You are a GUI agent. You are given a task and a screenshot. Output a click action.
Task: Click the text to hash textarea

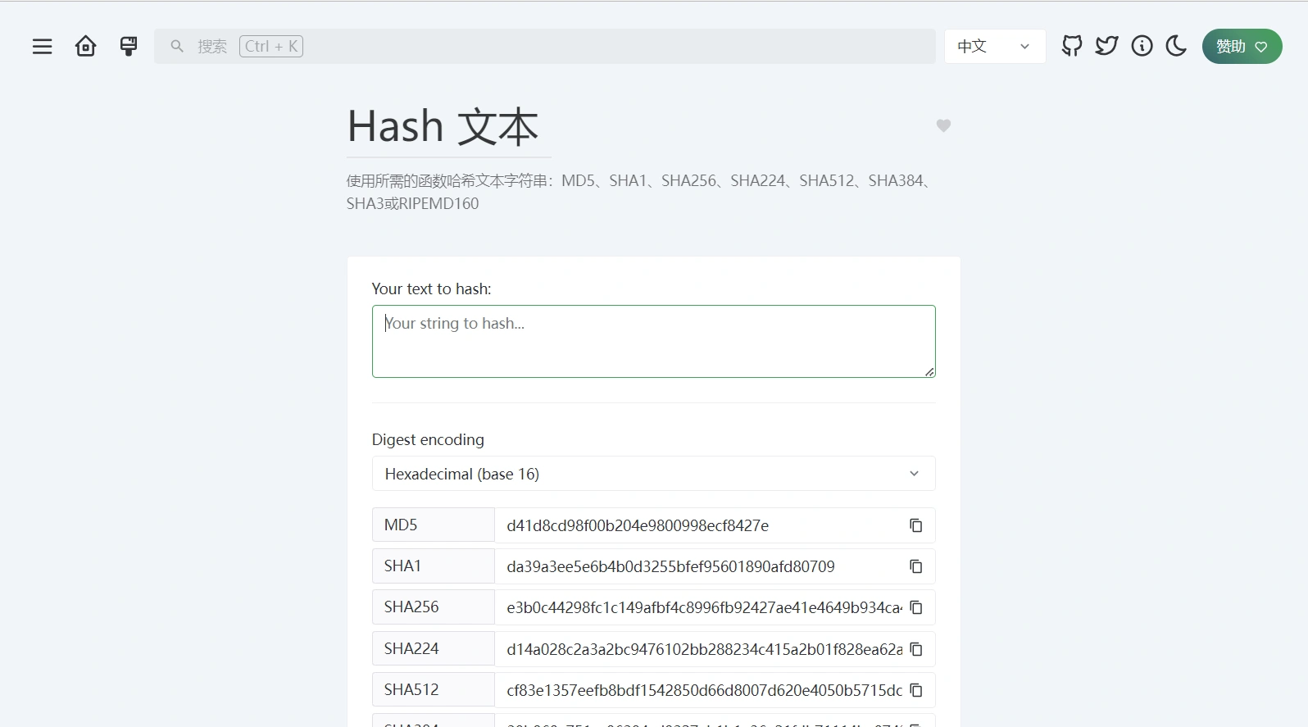pyautogui.click(x=653, y=341)
